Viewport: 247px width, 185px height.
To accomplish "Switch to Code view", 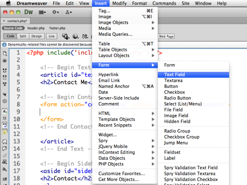I will pyautogui.click(x=10, y=36).
